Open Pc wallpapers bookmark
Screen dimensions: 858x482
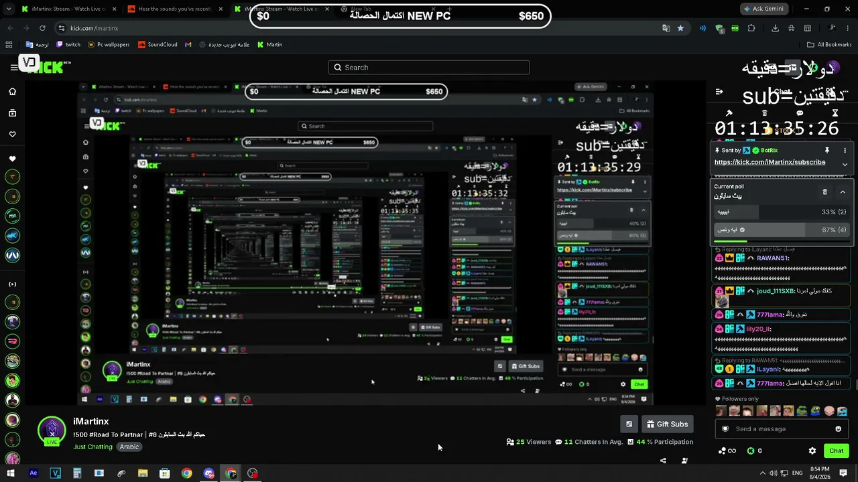[x=108, y=45]
